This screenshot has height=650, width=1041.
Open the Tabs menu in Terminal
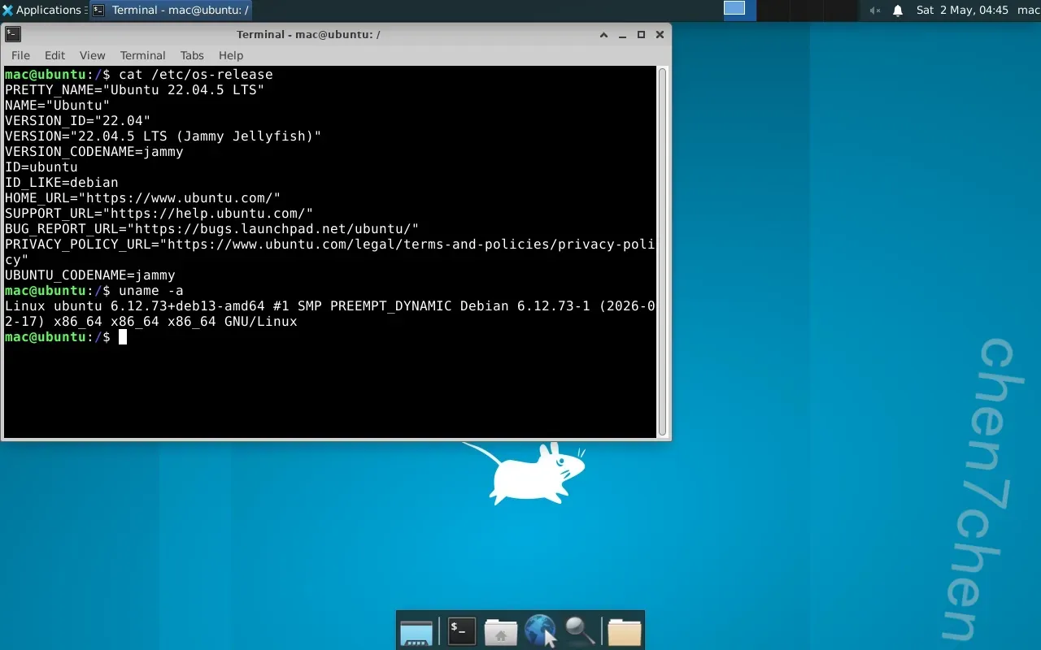point(192,55)
